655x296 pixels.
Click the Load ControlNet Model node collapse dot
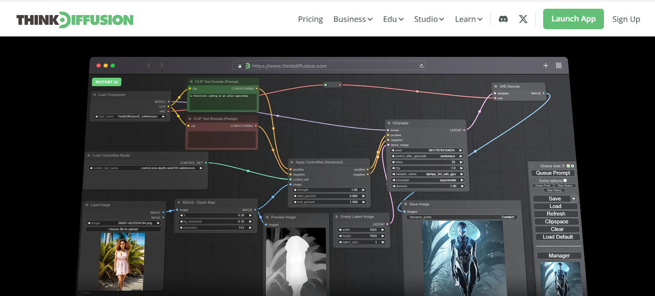coord(89,156)
